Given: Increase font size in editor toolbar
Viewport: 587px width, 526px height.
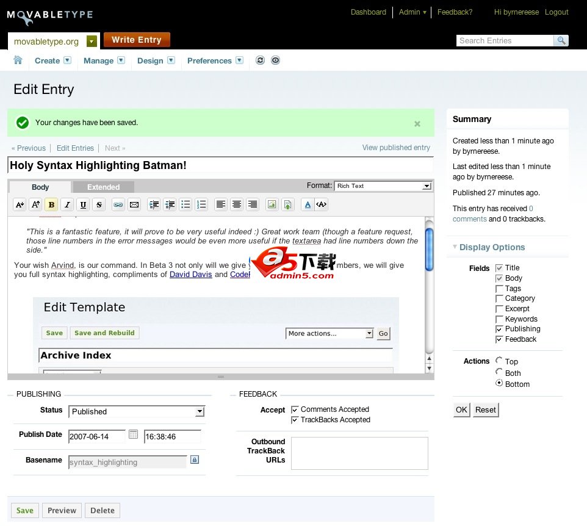Looking at the screenshot, I should click(35, 204).
